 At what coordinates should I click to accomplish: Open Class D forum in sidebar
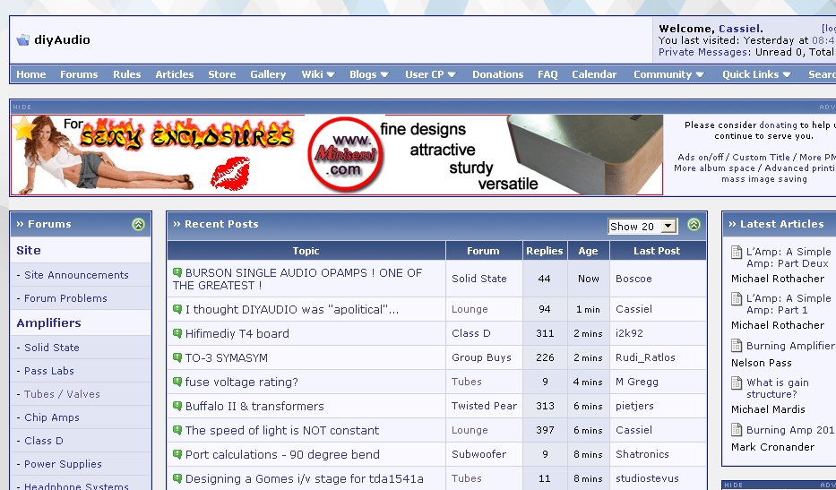pos(44,441)
